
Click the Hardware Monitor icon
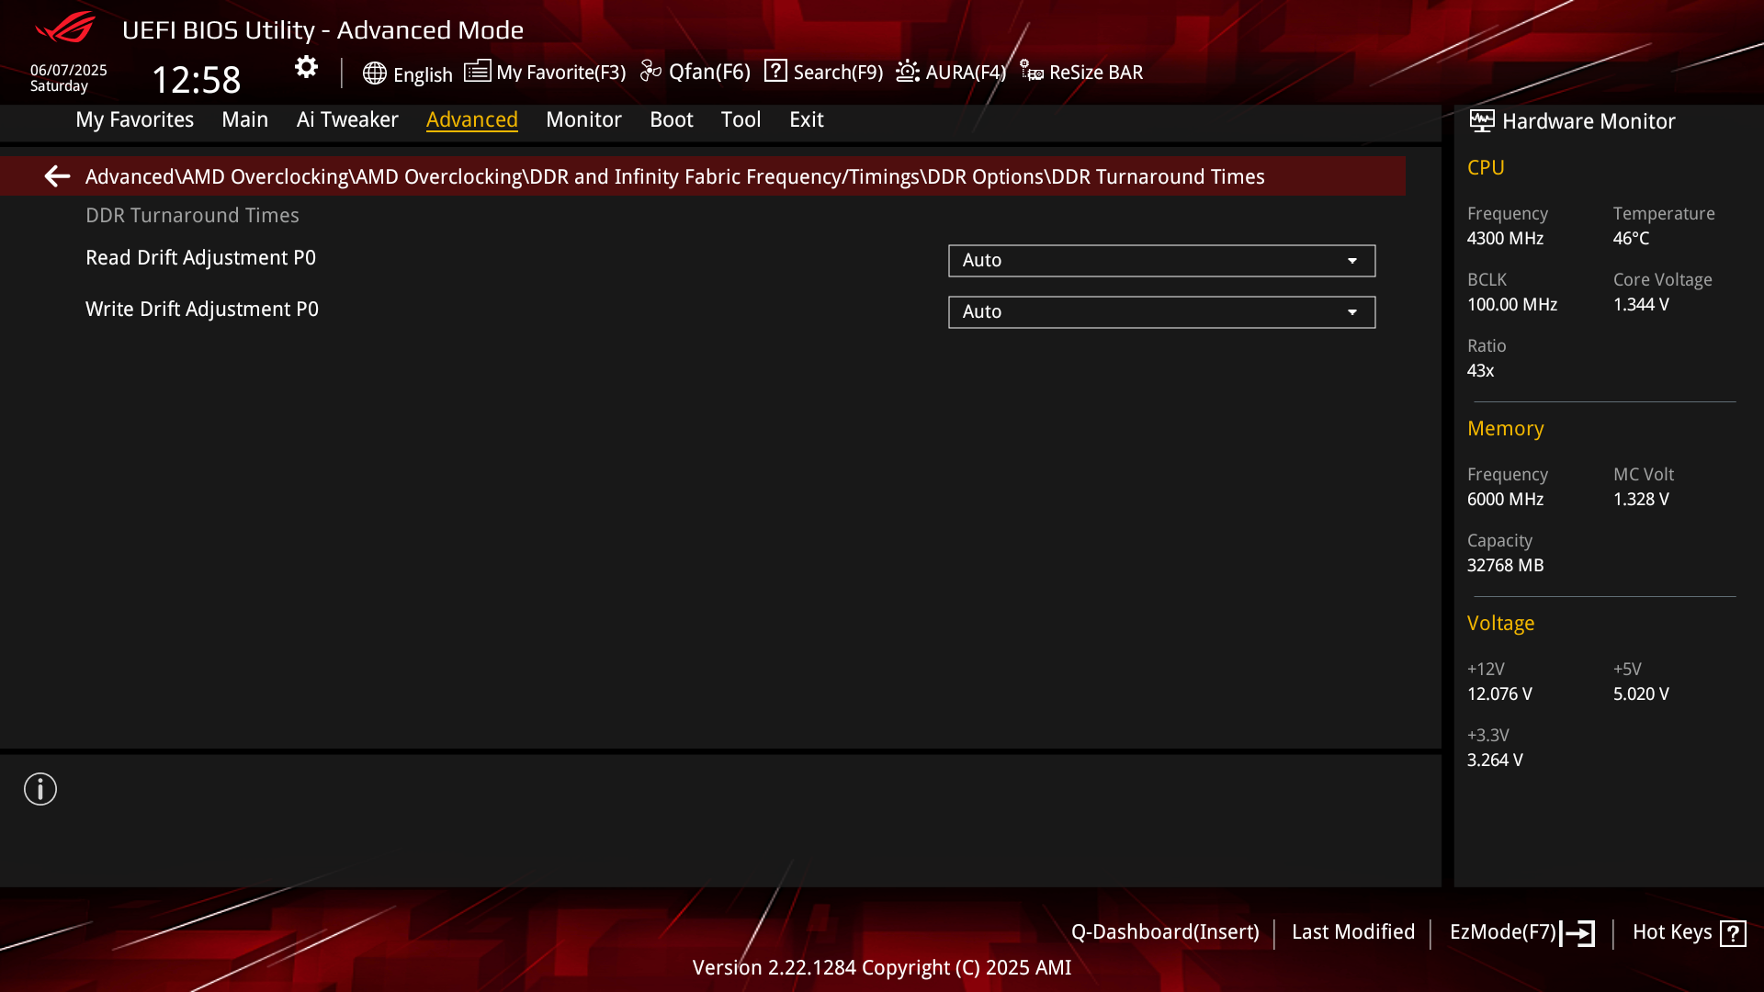(x=1482, y=120)
